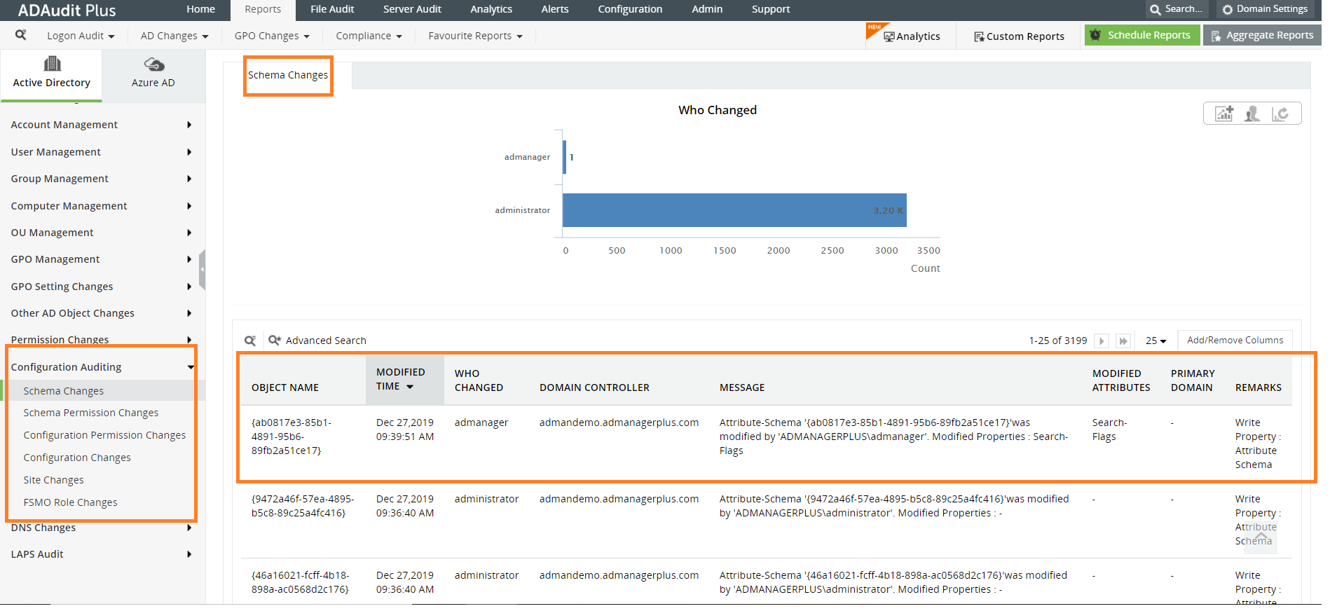Open Schema Permission Changes report
Screen dimensions: 1344x611
(x=91, y=413)
